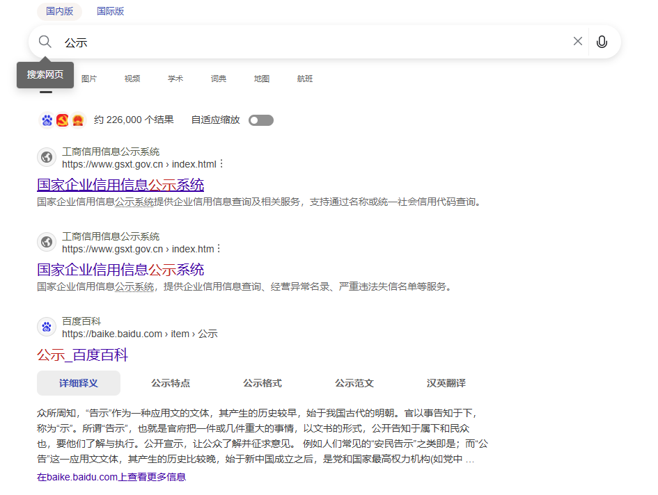Open the 地图 search tab
The image size is (658, 495).
tap(262, 79)
